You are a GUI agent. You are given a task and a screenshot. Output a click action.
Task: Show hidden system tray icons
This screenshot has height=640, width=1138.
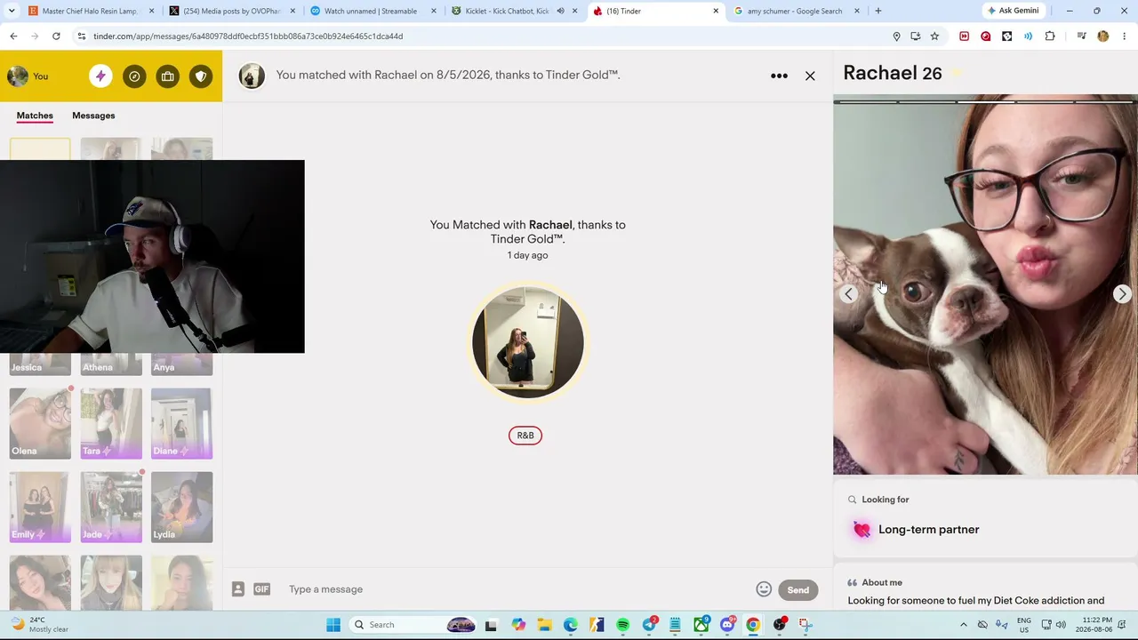coord(964,625)
